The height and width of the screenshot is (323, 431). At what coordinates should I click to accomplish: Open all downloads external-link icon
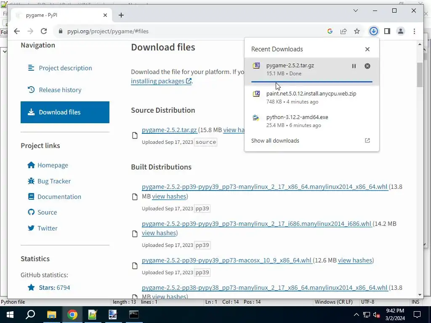[367, 140]
